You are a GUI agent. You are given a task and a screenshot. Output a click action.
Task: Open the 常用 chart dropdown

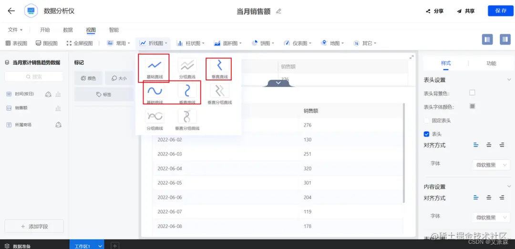point(118,43)
